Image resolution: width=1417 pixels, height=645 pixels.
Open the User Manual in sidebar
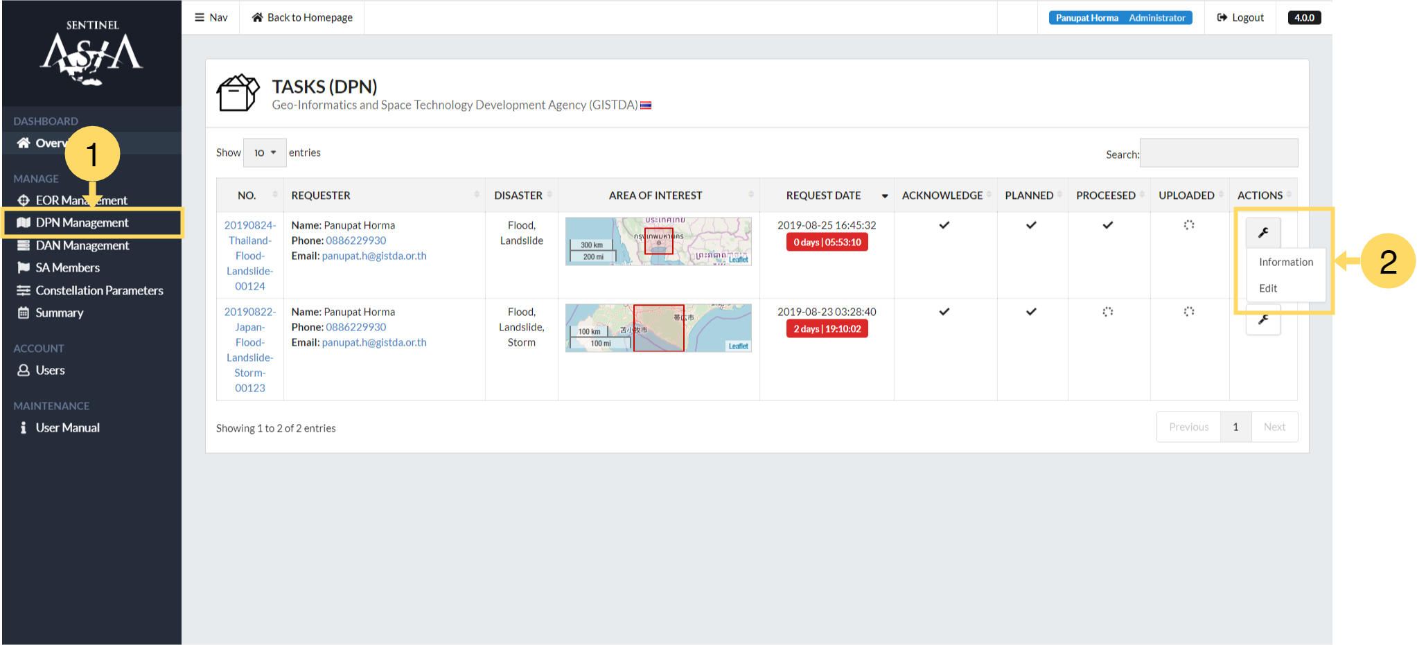(67, 427)
